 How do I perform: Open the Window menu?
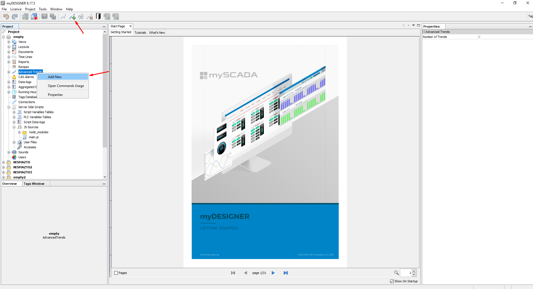click(x=56, y=9)
